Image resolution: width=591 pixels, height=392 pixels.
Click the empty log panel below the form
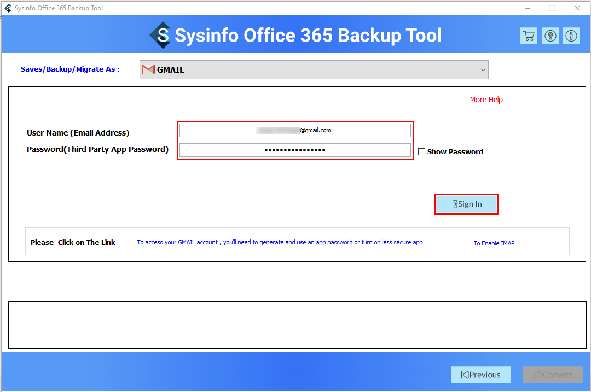(x=295, y=324)
